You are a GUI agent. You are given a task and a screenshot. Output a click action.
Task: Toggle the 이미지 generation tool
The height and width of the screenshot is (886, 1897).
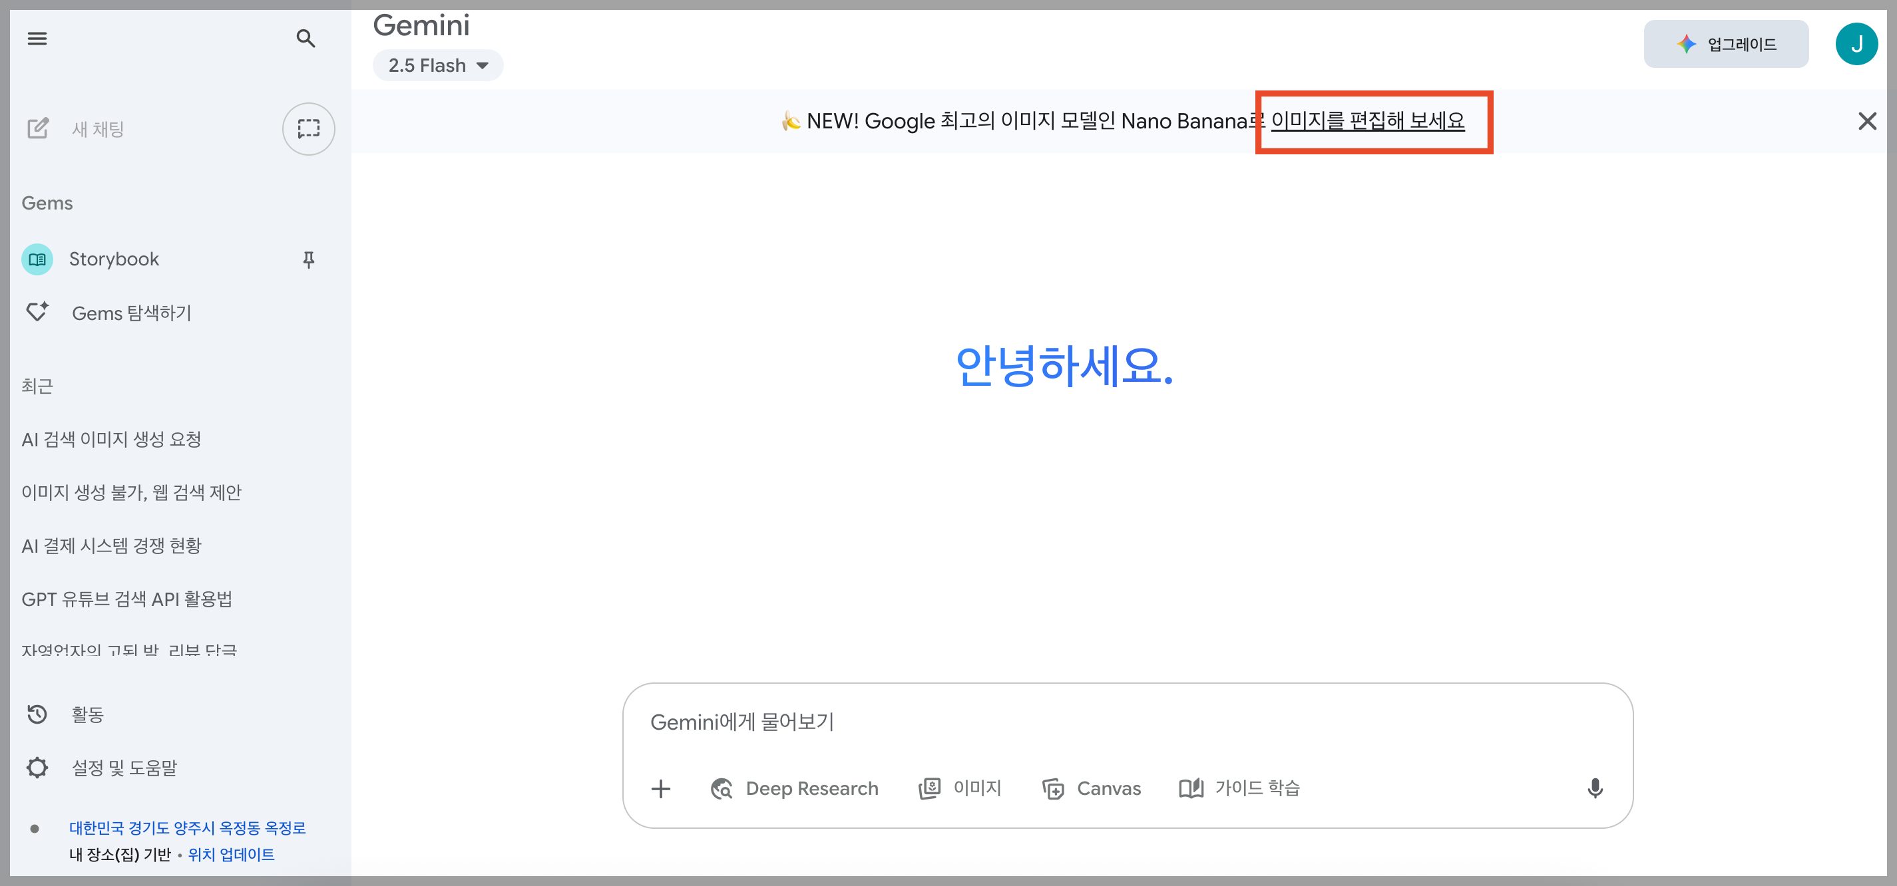point(960,788)
